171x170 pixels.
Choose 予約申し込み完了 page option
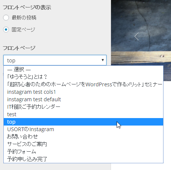pos(83,159)
